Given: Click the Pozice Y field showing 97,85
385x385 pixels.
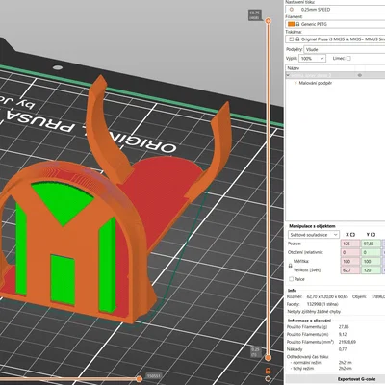Looking at the screenshot, I should click(372, 244).
